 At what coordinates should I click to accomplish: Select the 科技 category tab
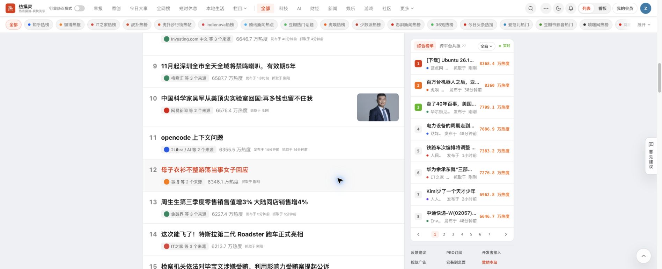pos(284,8)
